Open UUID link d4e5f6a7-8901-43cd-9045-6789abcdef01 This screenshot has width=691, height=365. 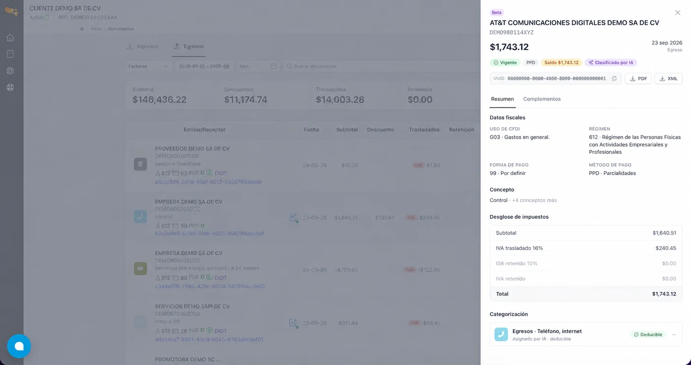(x=209, y=339)
